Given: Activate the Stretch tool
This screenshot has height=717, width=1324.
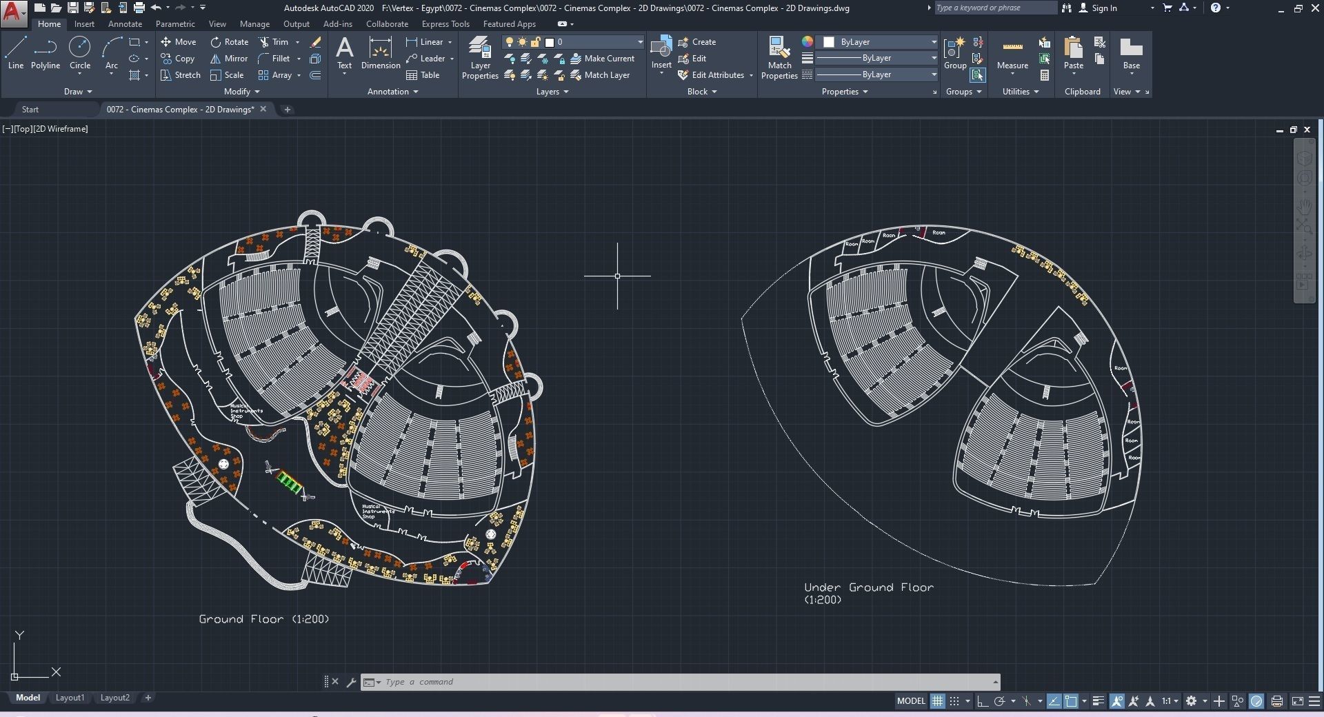Looking at the screenshot, I should coord(181,75).
